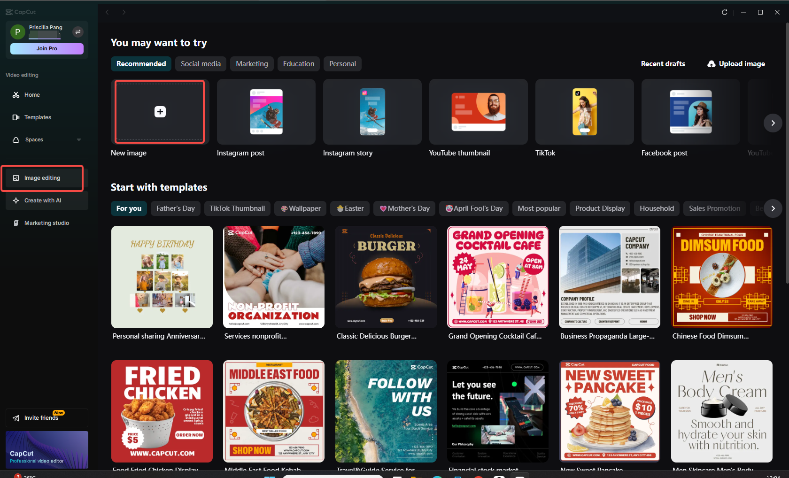Viewport: 789px width, 478px height.
Task: Expand the Spaces dropdown arrow
Action: [x=79, y=140]
